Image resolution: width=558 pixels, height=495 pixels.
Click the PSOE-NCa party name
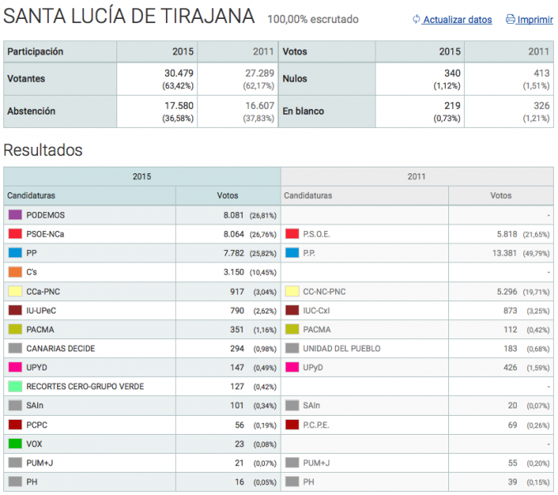point(45,234)
